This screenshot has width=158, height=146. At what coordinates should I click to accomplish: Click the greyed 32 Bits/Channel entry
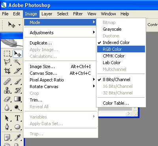coord(121,93)
